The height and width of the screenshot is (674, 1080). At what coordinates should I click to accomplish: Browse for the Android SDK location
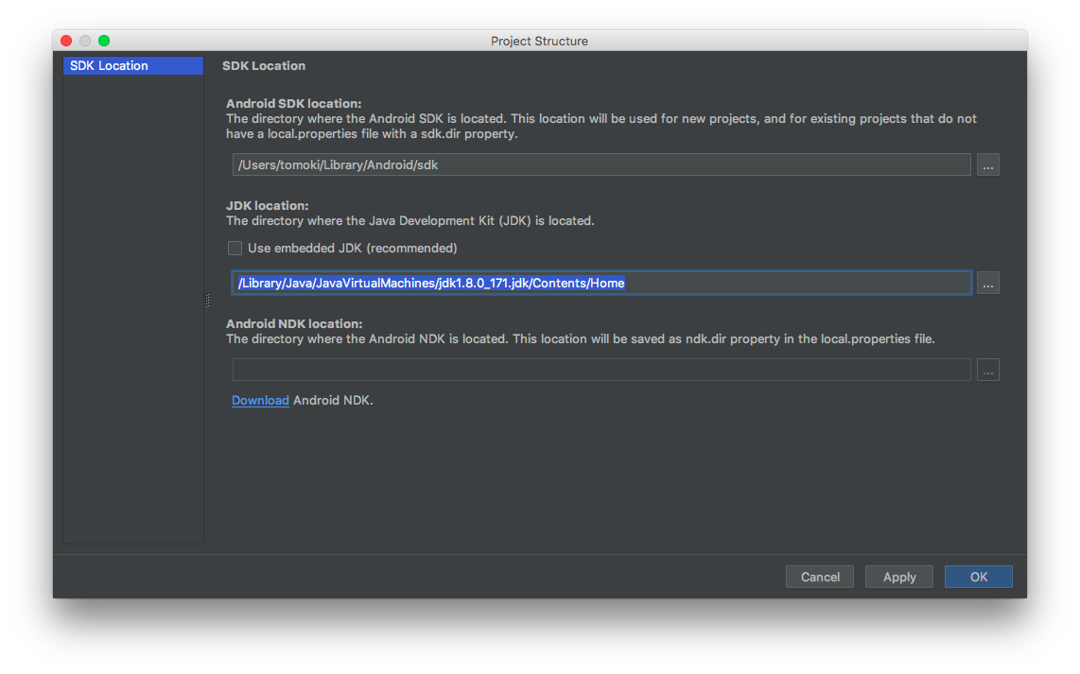click(987, 165)
